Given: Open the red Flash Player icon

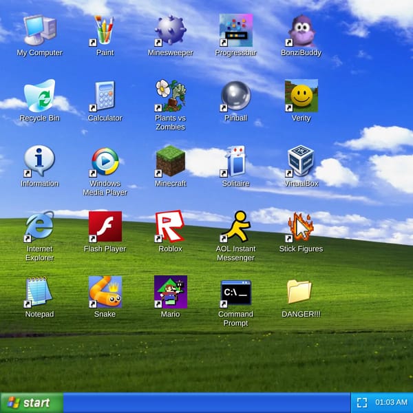Looking at the screenshot, I should [x=105, y=226].
